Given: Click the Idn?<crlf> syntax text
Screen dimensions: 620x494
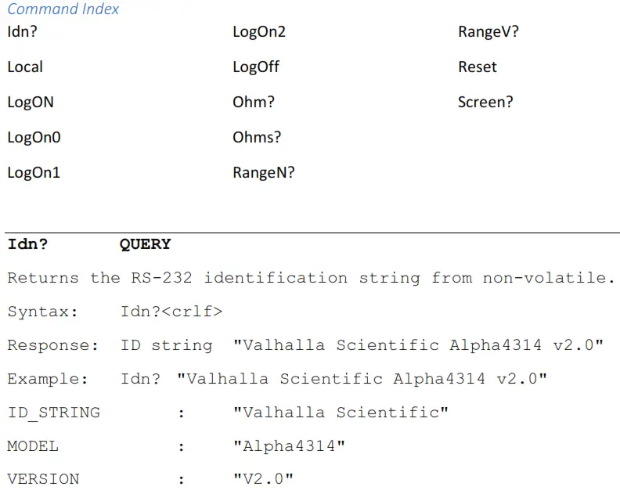Looking at the screenshot, I should coord(171,312).
